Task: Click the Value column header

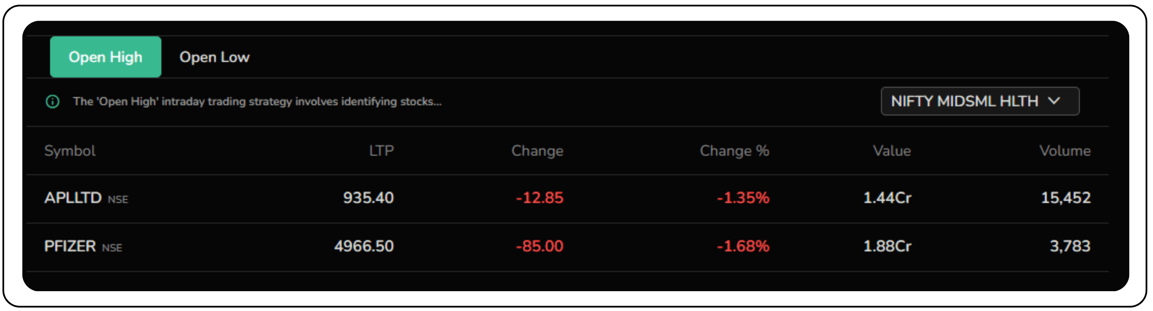Action: point(892,150)
